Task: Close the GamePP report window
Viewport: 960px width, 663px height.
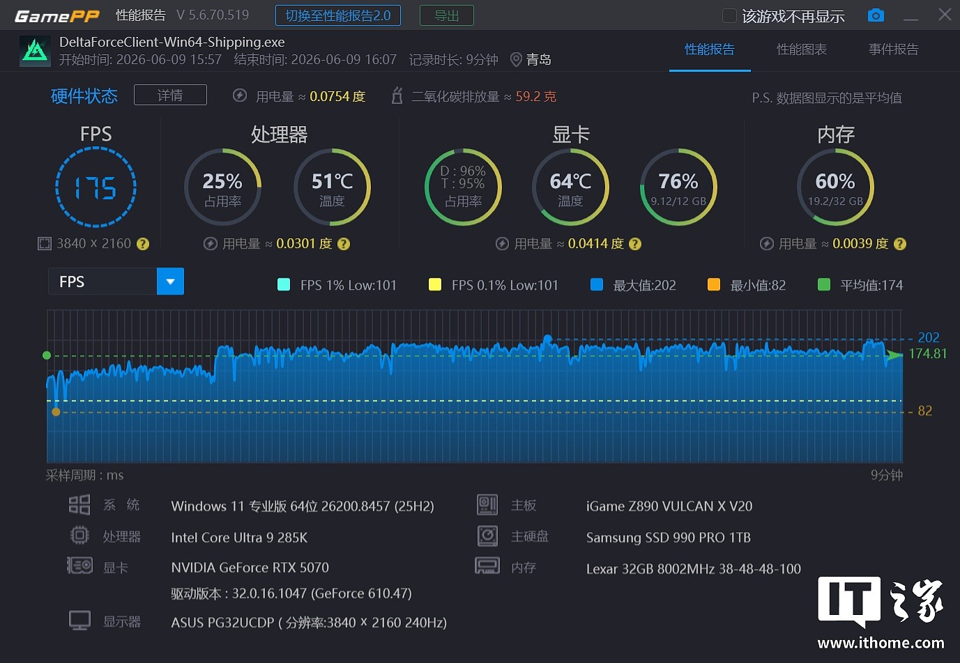Action: tap(945, 15)
